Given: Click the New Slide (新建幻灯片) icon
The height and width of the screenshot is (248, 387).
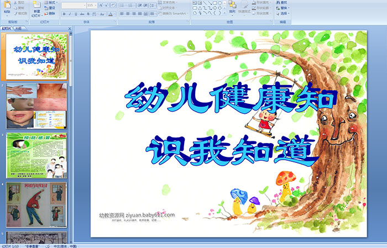Looking at the screenshot, I should tap(37, 4).
